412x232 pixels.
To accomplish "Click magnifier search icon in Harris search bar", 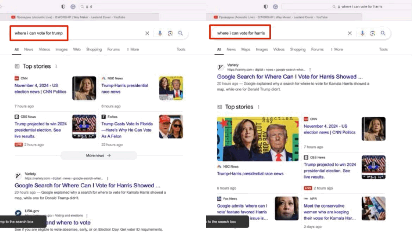I will point(383,33).
